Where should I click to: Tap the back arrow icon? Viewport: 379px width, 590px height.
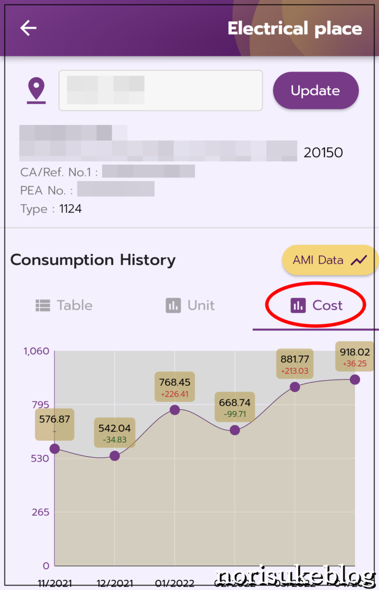pyautogui.click(x=28, y=28)
